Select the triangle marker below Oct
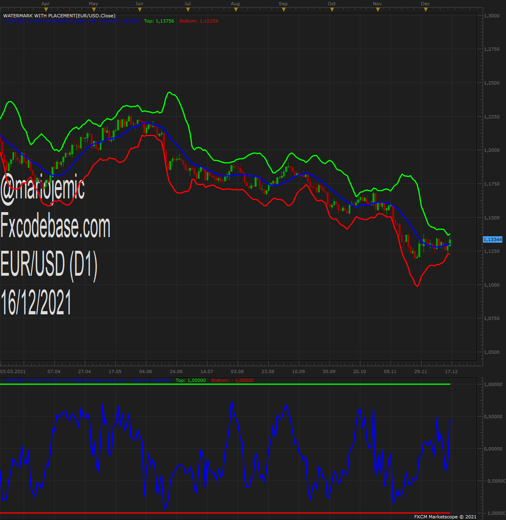 pos(332,10)
